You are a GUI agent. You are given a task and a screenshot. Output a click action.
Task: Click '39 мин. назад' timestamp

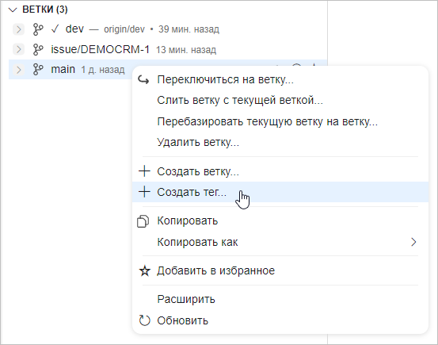[189, 29]
